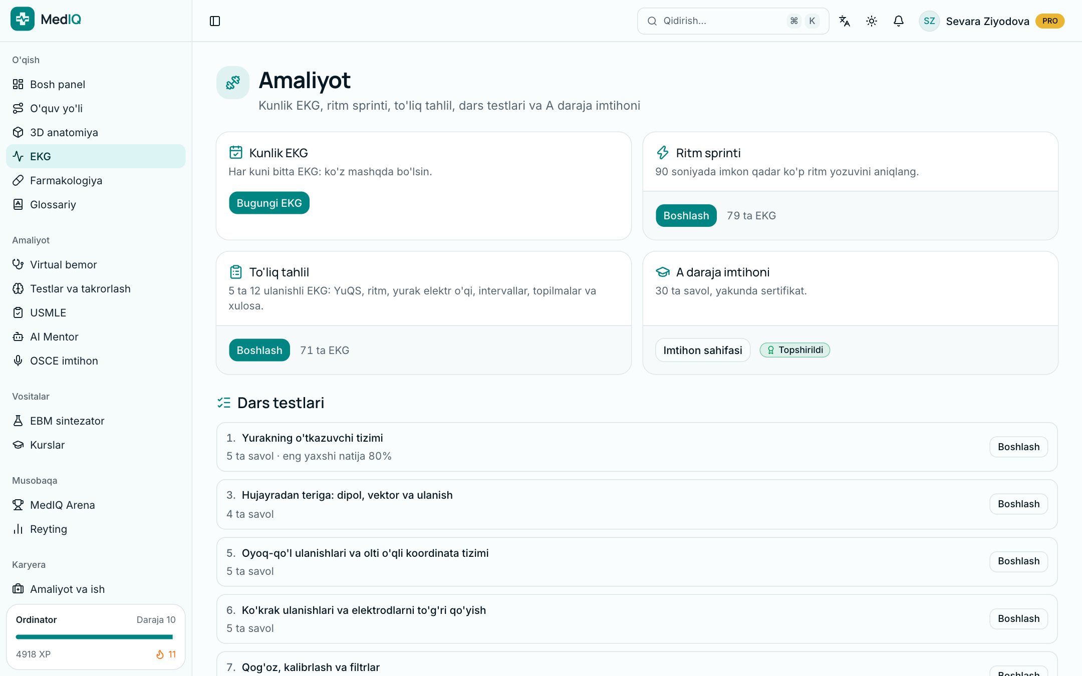1082x676 pixels.
Task: Click the Dars testlari heading
Action: (281, 403)
